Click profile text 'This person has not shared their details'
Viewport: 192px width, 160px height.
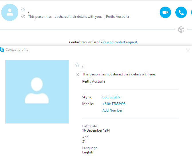119,74
